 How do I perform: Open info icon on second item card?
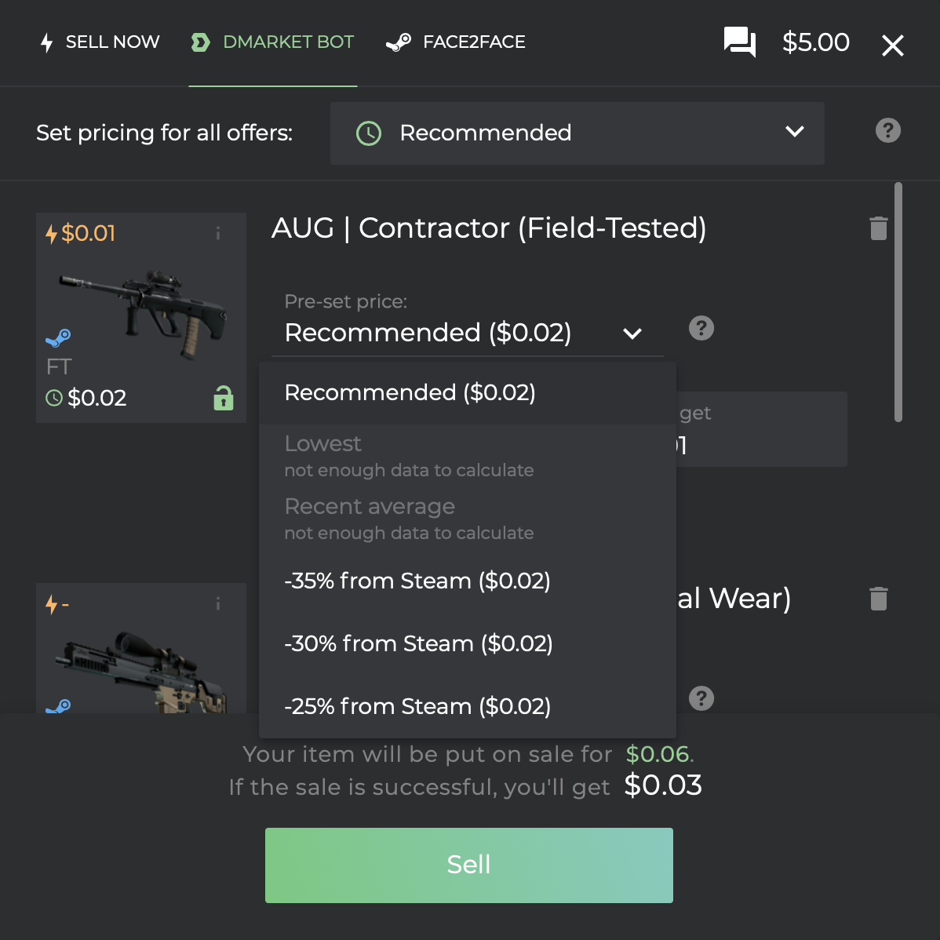[217, 603]
